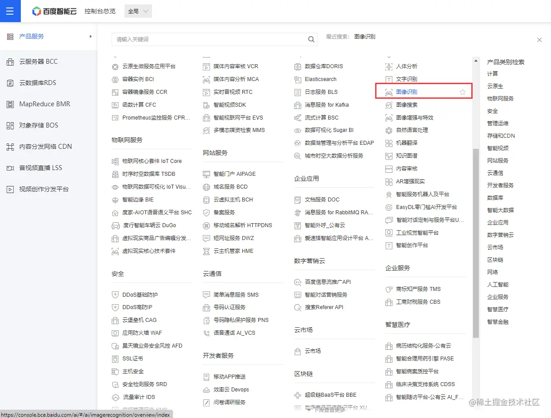Screen dimensions: 551x418
Task: Open 智能外呼_公有云 service
Action: click(325, 225)
